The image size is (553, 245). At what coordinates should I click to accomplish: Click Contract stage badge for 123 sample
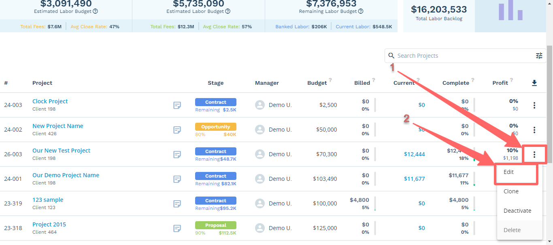(216, 201)
